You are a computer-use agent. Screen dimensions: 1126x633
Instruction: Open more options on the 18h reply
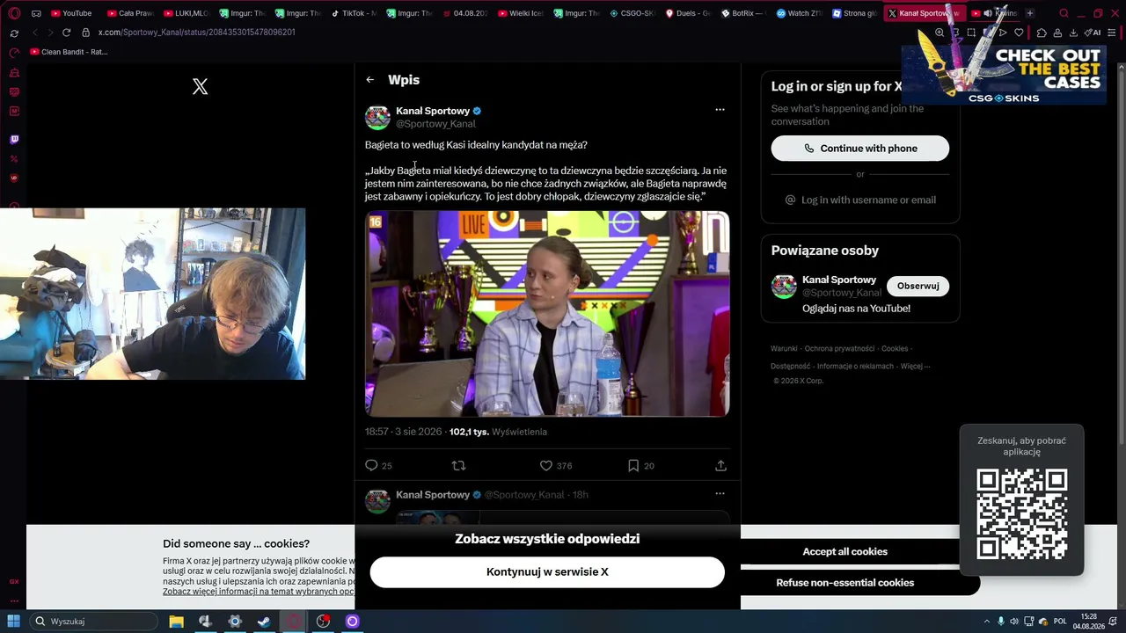click(720, 493)
